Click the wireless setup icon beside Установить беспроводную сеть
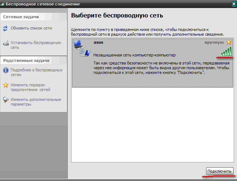The height and width of the screenshot is (181, 237). (6, 43)
